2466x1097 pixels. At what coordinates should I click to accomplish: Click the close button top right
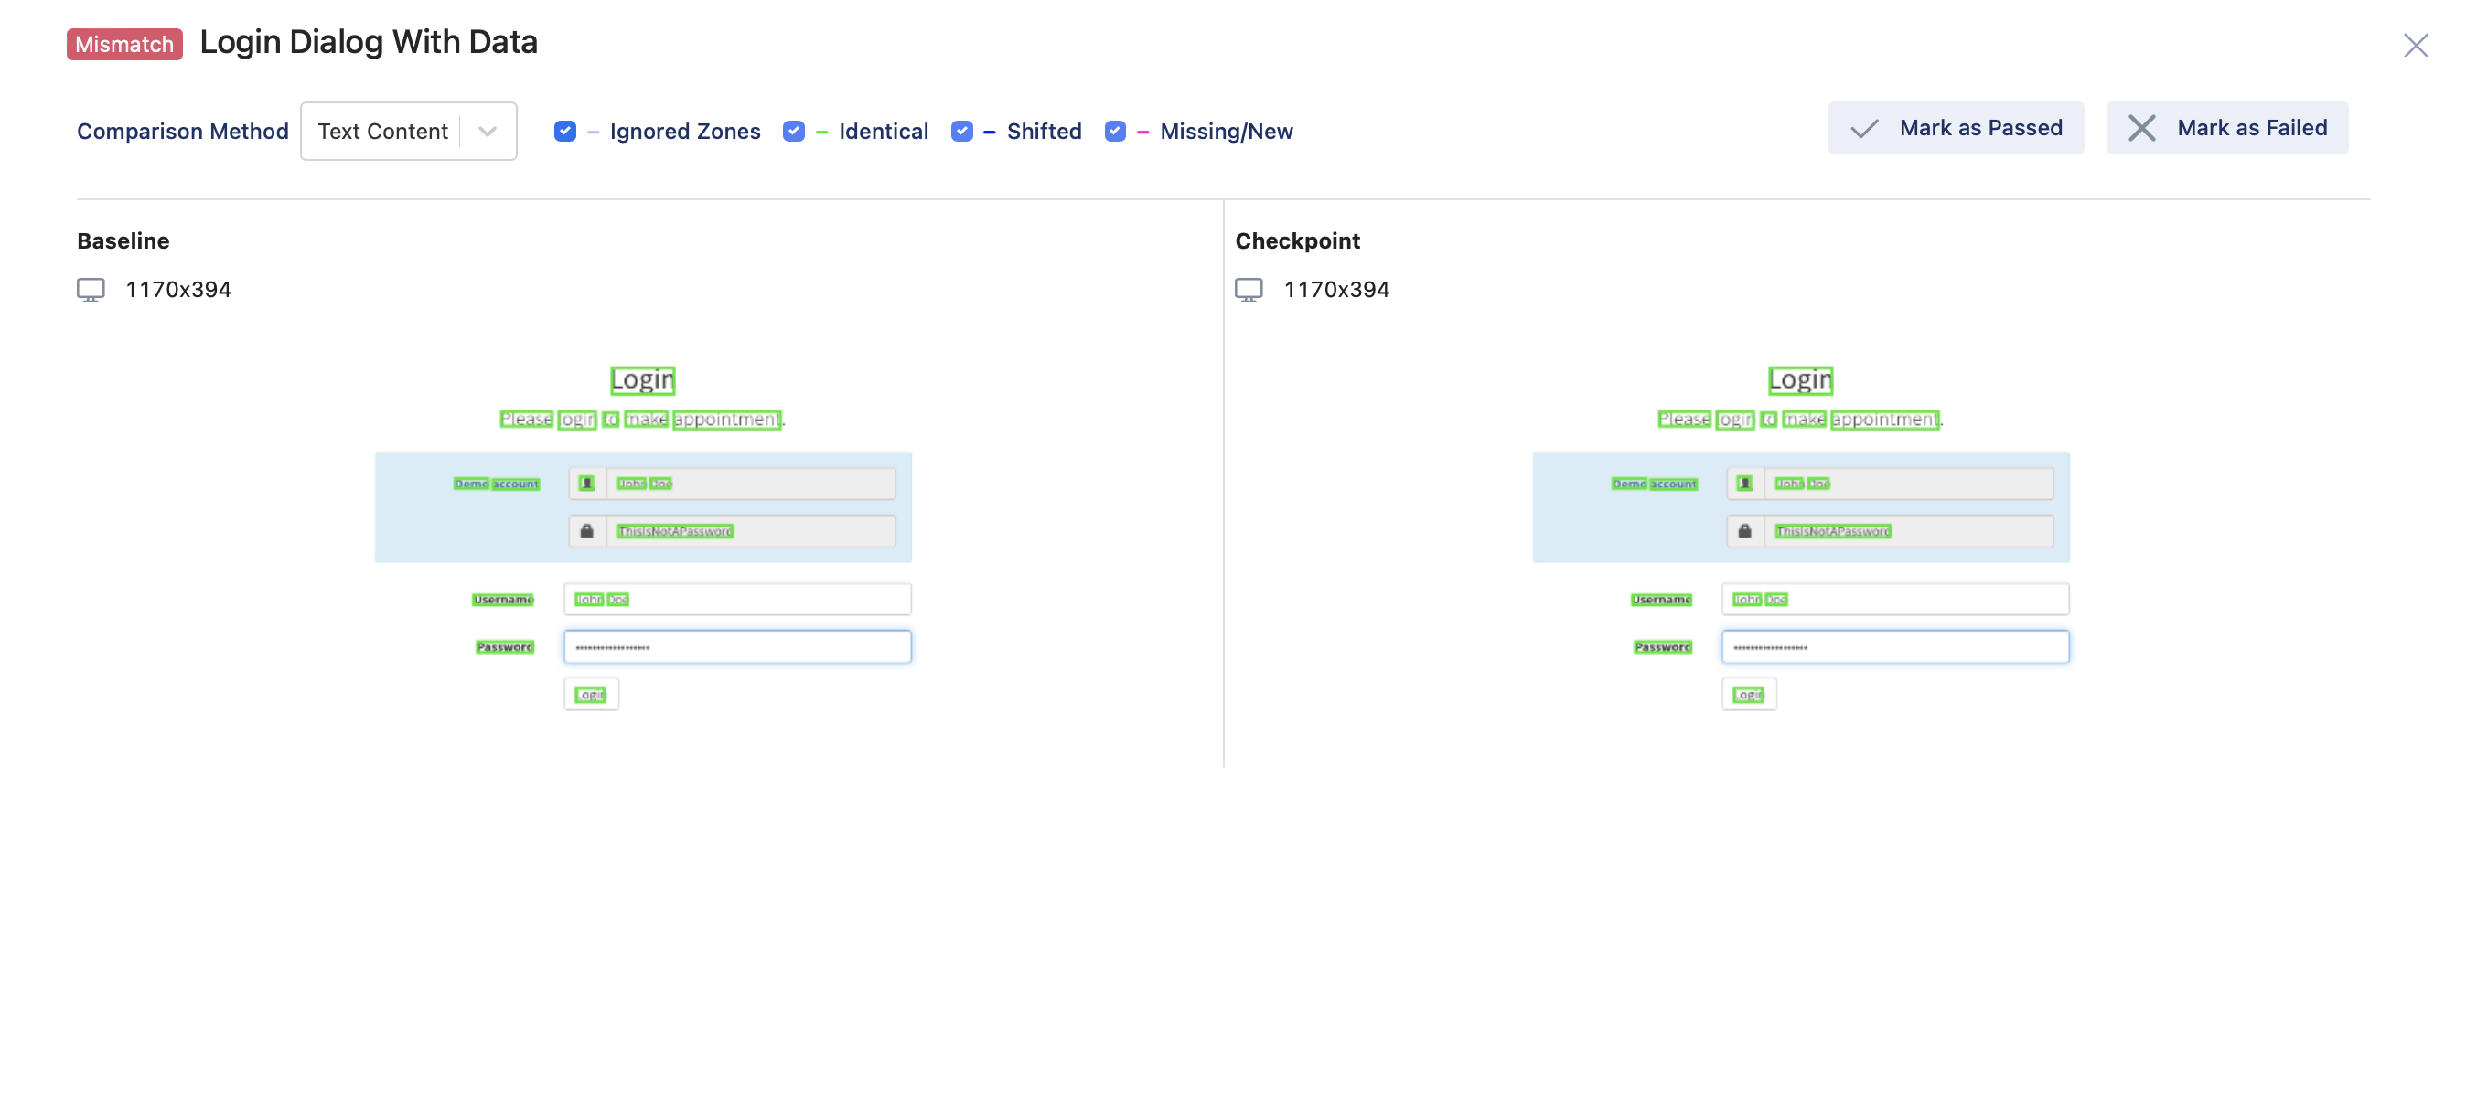click(2414, 44)
